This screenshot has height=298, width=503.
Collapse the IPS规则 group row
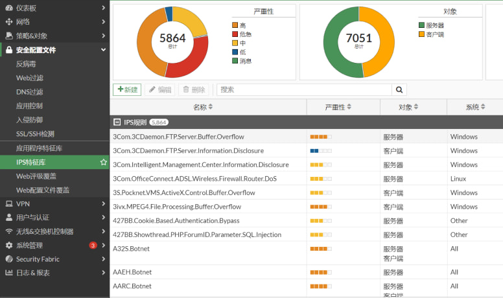[x=117, y=122]
